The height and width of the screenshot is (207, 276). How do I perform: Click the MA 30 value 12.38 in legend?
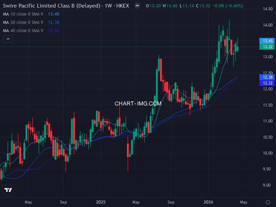(54, 22)
